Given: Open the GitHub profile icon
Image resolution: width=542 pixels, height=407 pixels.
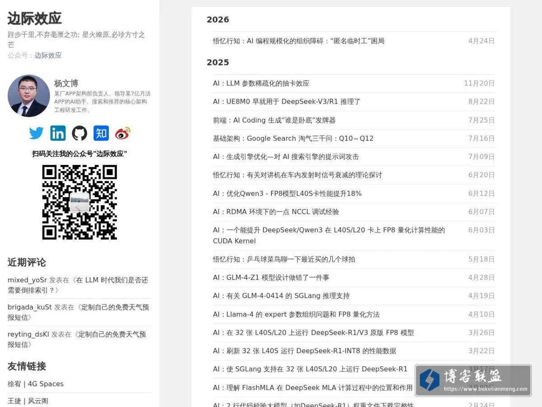Looking at the screenshot, I should pyautogui.click(x=79, y=133).
